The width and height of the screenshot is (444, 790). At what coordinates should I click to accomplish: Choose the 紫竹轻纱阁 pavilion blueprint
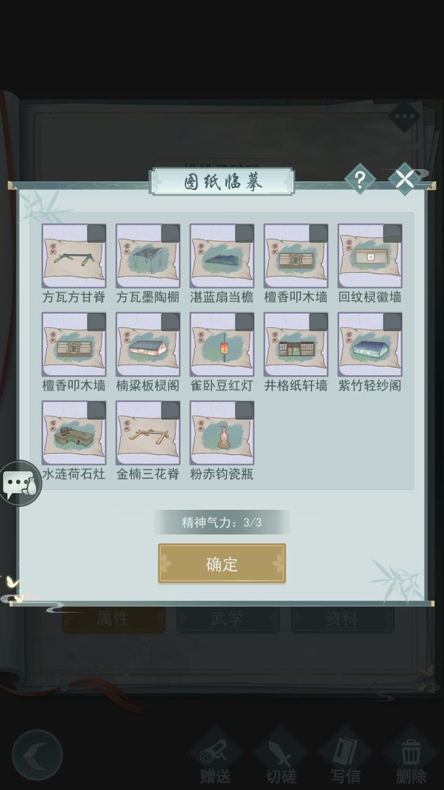370,344
